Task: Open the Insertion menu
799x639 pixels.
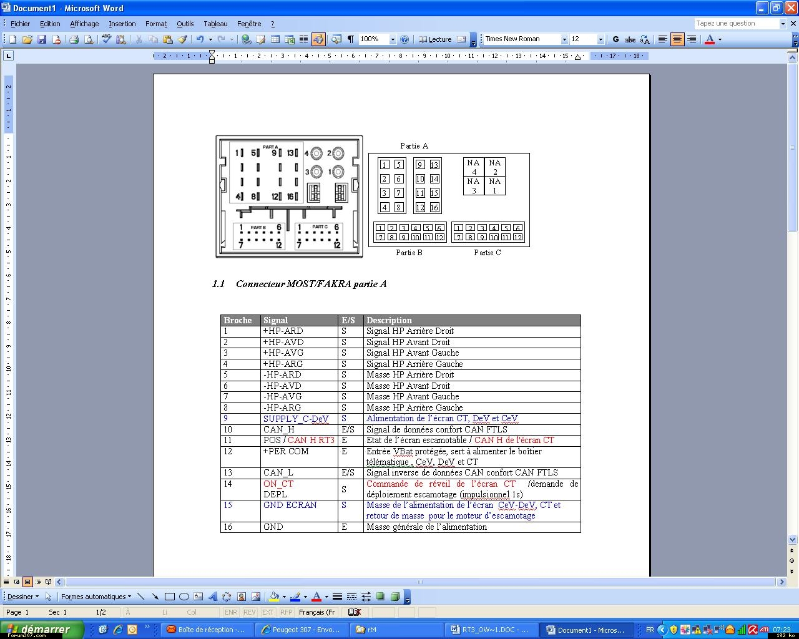Action: tap(122, 24)
